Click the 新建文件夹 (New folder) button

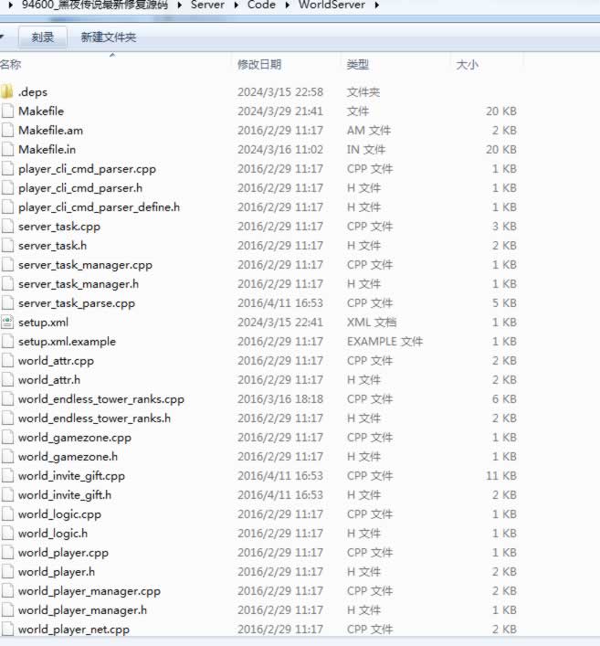click(109, 37)
